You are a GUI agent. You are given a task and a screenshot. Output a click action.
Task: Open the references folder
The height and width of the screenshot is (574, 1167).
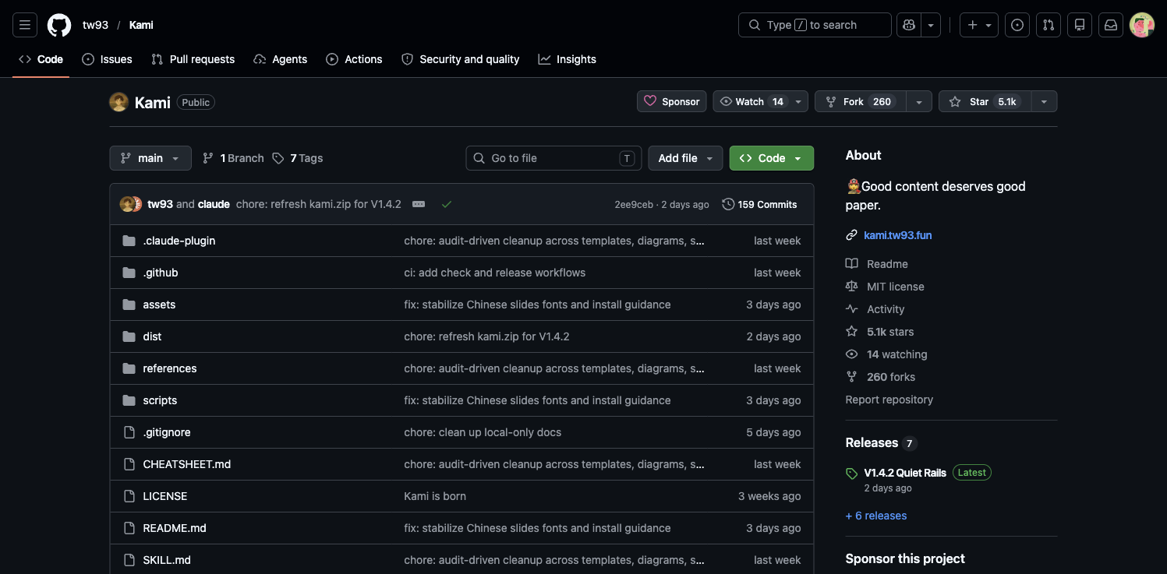(170, 368)
